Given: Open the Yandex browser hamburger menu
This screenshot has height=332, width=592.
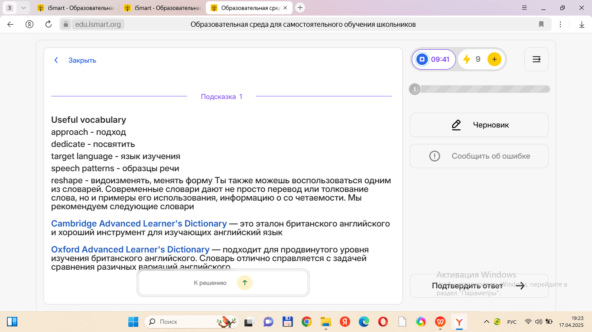Looking at the screenshot, I should tap(525, 8).
